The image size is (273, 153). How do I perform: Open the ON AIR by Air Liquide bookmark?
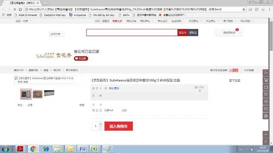point(102,15)
